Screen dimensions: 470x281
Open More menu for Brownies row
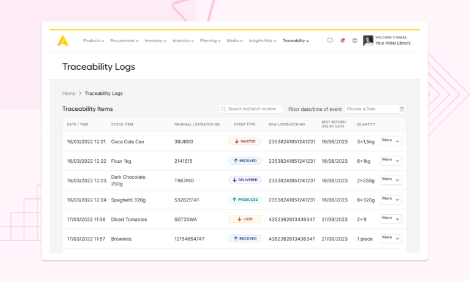click(x=391, y=238)
